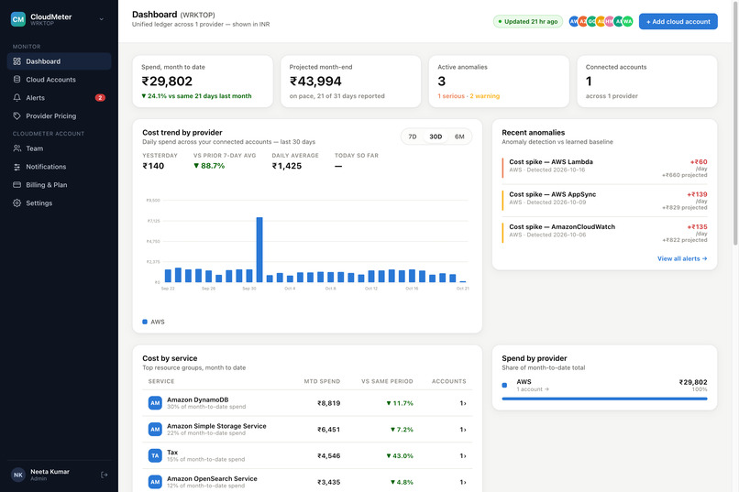Click AWS blue swatch in Spend by provider
Image resolution: width=739 pixels, height=492 pixels.
505,385
